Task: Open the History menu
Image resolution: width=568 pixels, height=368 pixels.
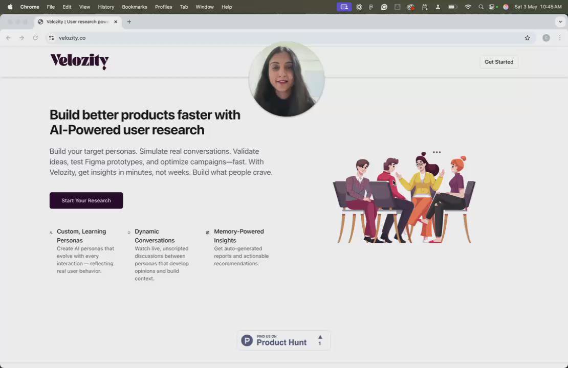Action: (x=106, y=7)
